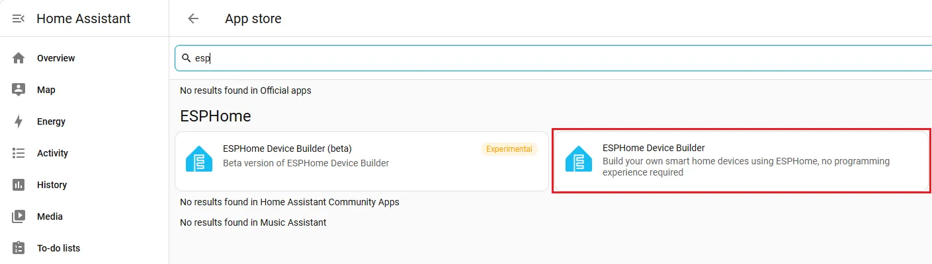Navigate to the Overview menu label
932x264 pixels.
click(x=56, y=58)
